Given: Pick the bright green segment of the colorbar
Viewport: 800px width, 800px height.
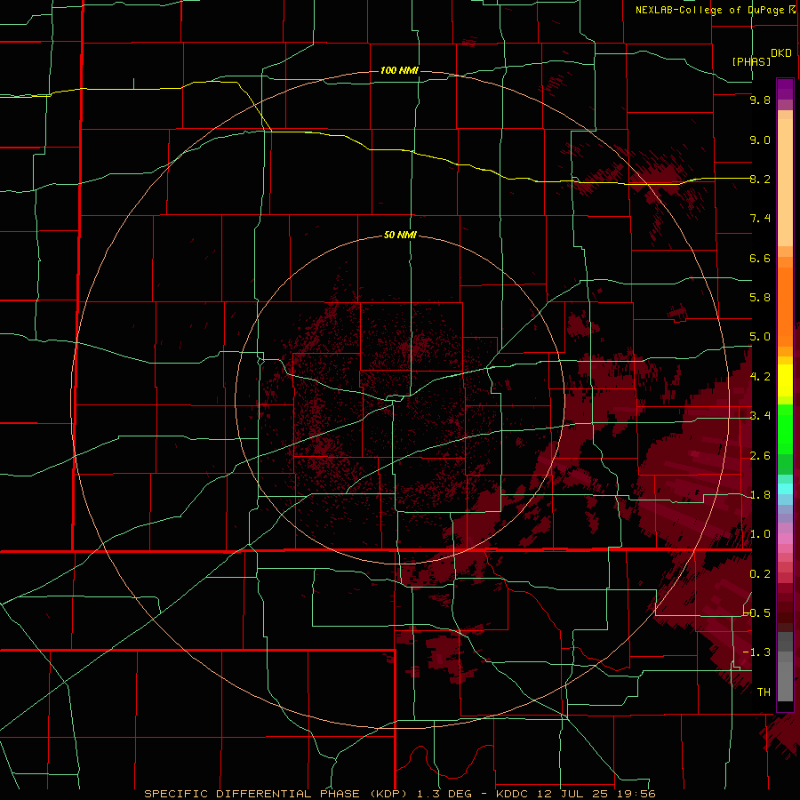Looking at the screenshot, I should coord(785,431).
